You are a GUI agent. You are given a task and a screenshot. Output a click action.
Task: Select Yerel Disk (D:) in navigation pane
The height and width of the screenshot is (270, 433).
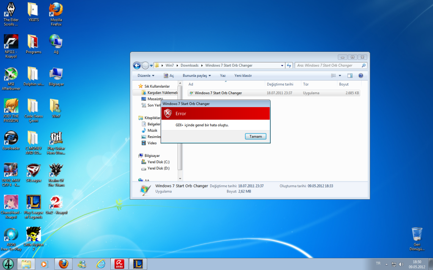tap(156, 168)
